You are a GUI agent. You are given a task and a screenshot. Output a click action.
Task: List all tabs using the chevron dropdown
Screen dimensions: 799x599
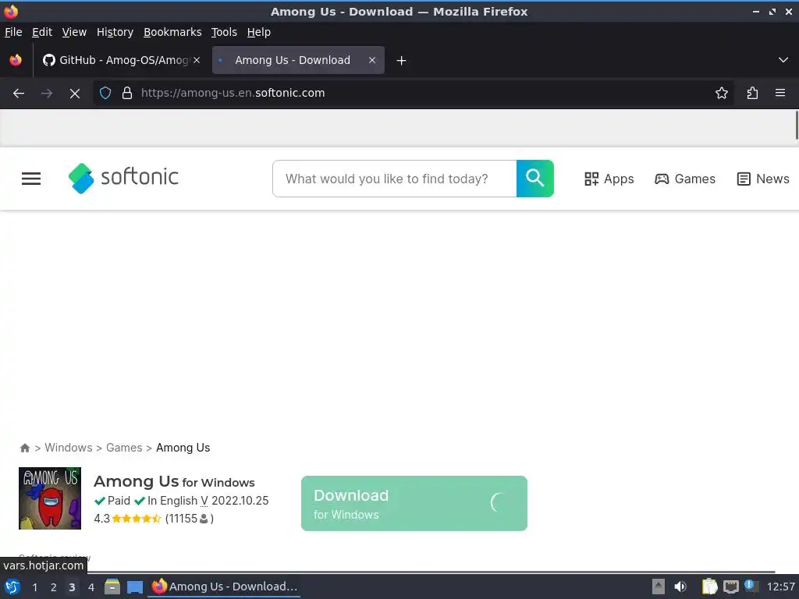coord(783,60)
